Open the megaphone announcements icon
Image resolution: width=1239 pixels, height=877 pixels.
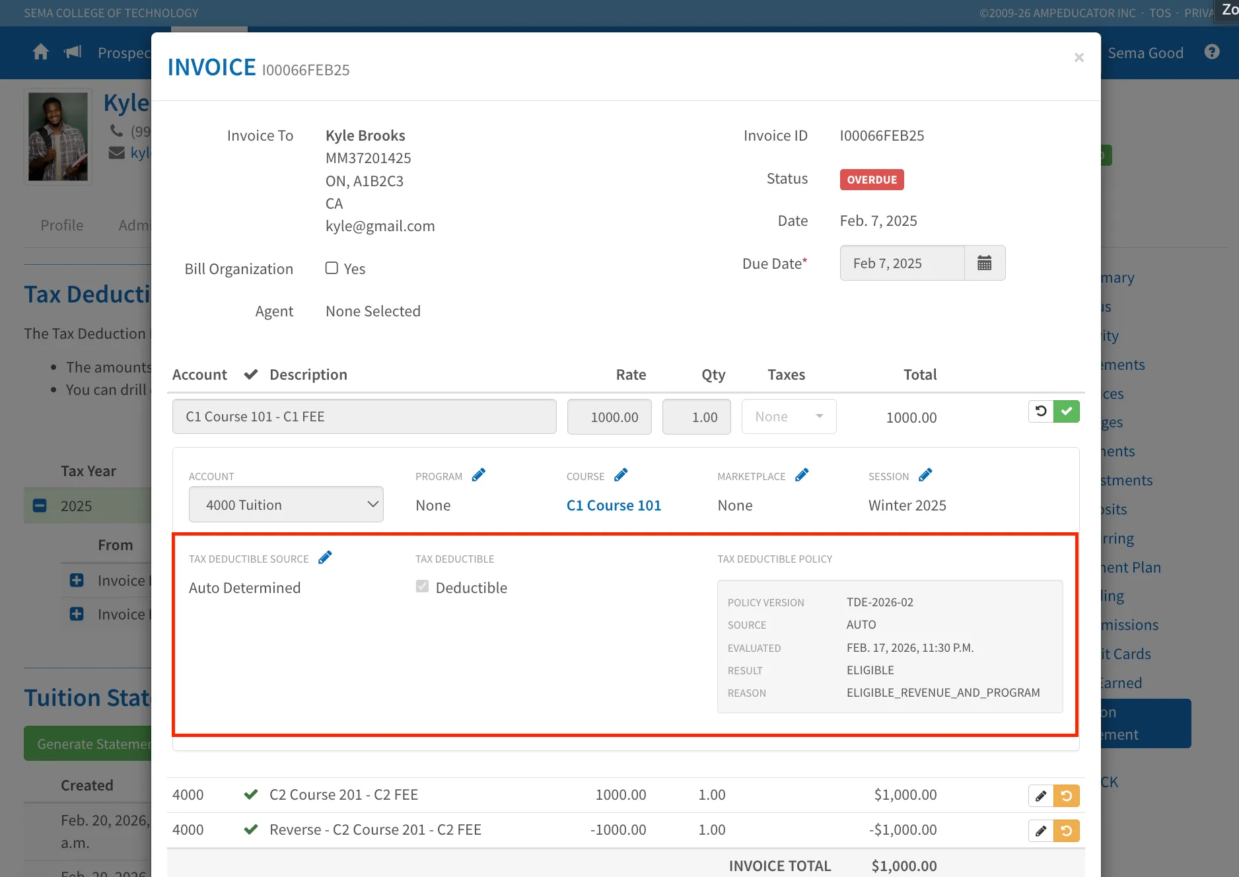pyautogui.click(x=73, y=52)
